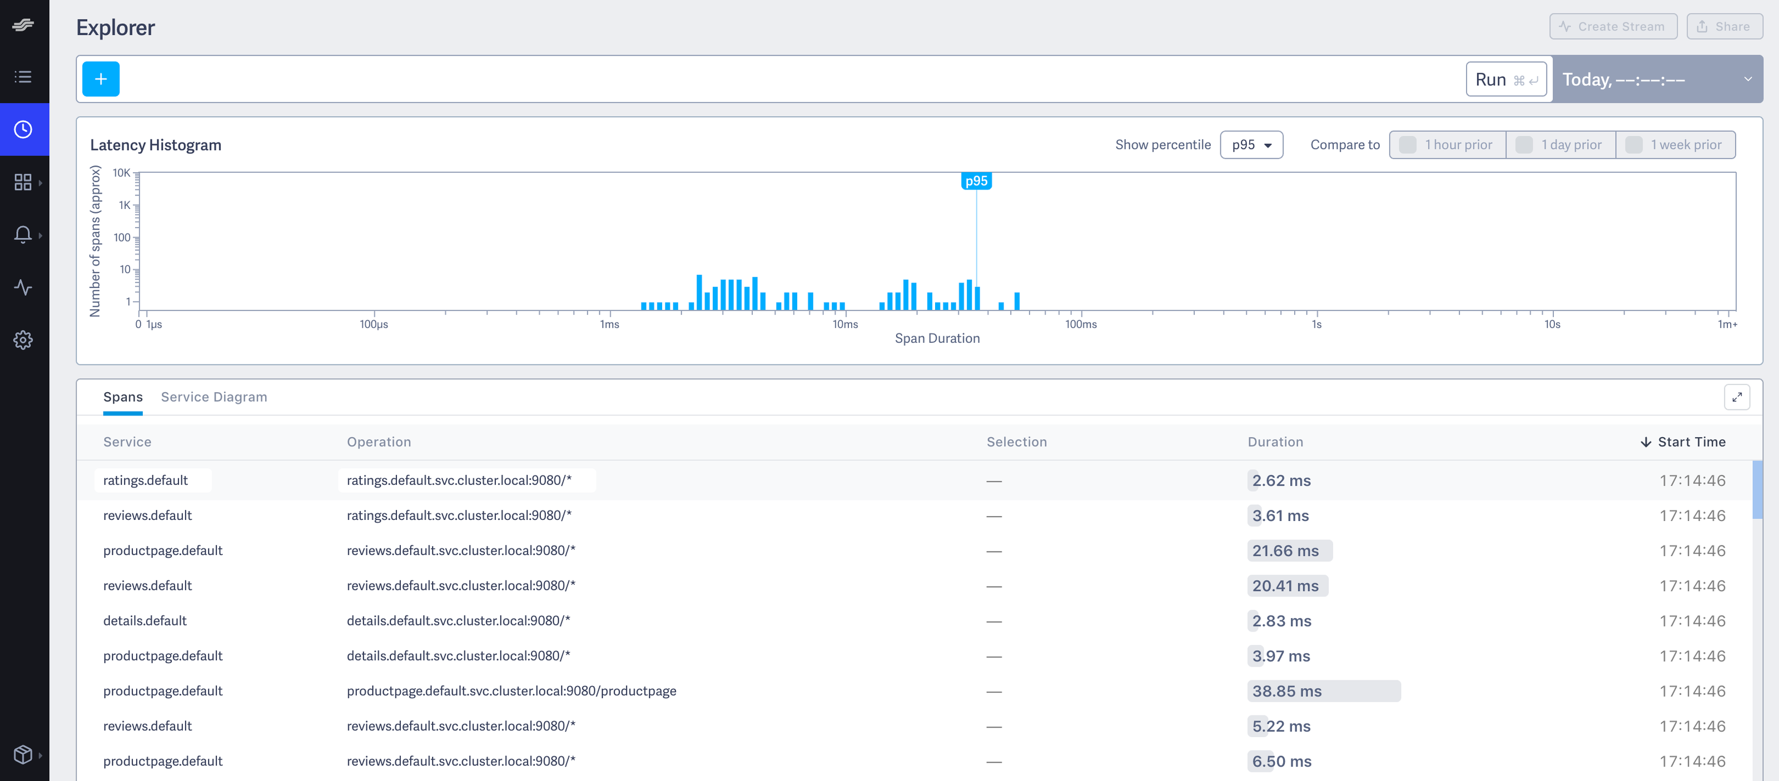1779x781 pixels.
Task: Open the p95 percentile dropdown
Action: (1251, 145)
